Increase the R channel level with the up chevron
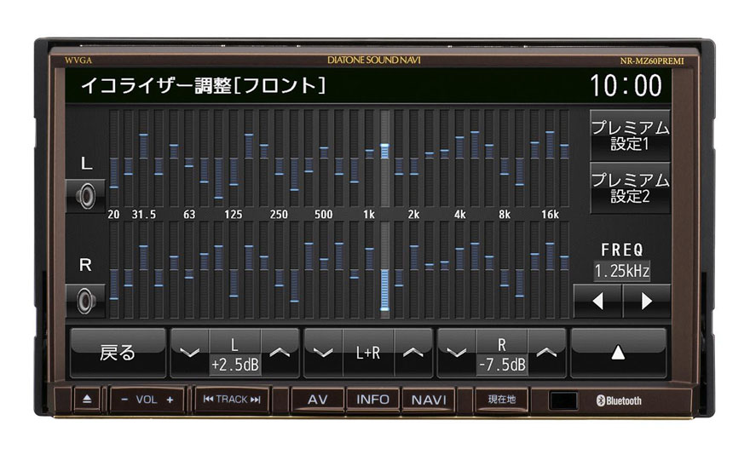This screenshot has width=750, height=449. [x=546, y=353]
